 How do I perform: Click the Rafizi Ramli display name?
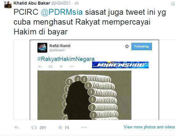tap(60, 46)
